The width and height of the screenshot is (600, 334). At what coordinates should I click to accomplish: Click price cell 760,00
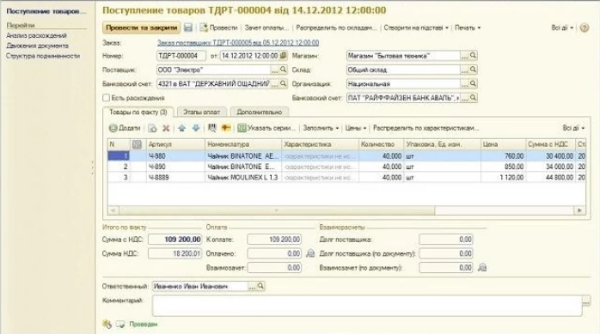click(503, 156)
